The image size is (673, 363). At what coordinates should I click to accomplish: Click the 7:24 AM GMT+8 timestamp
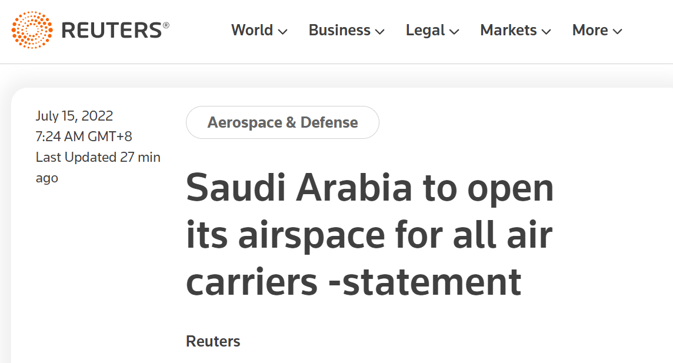[84, 136]
